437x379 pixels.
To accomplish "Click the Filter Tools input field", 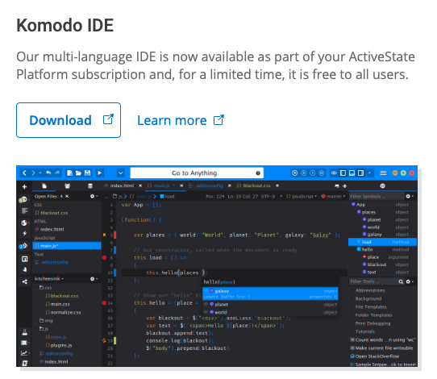I will (x=373, y=281).
